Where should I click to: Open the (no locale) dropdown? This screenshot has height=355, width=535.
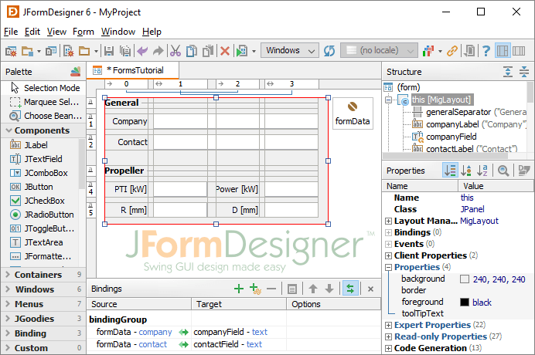(x=379, y=50)
